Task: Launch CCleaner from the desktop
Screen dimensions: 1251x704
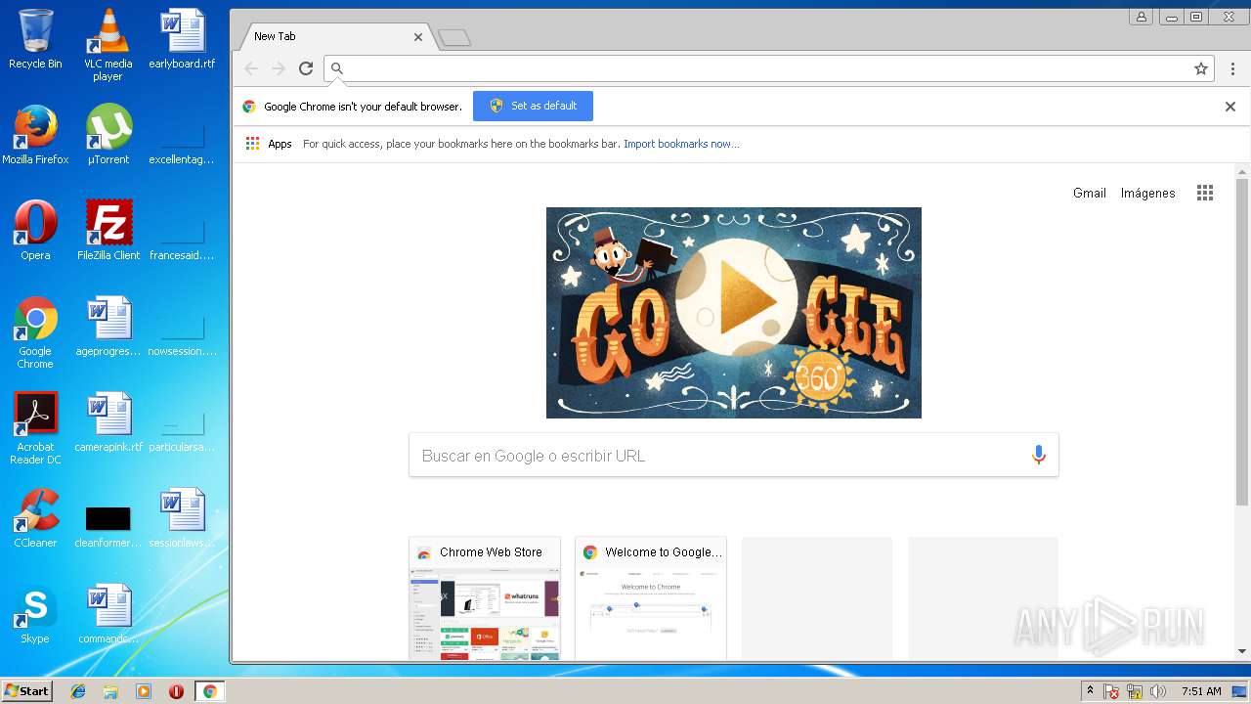Action: click(35, 518)
